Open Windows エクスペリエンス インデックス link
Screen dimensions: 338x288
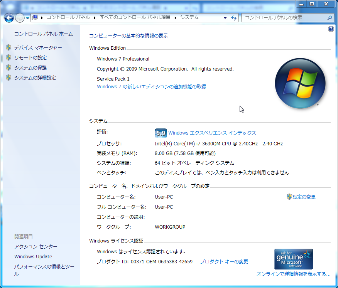212,133
